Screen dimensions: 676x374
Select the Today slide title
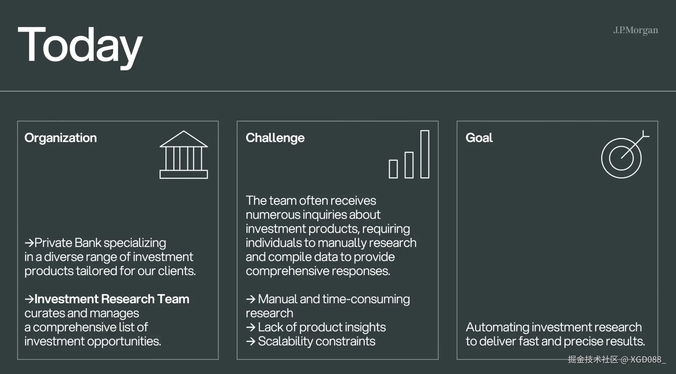pyautogui.click(x=80, y=45)
